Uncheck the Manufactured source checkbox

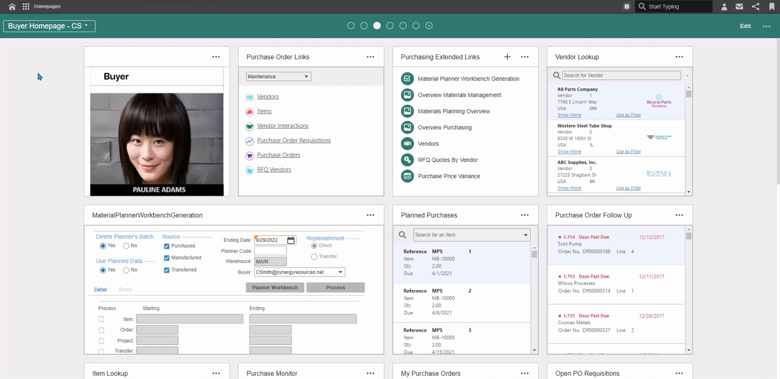point(166,258)
